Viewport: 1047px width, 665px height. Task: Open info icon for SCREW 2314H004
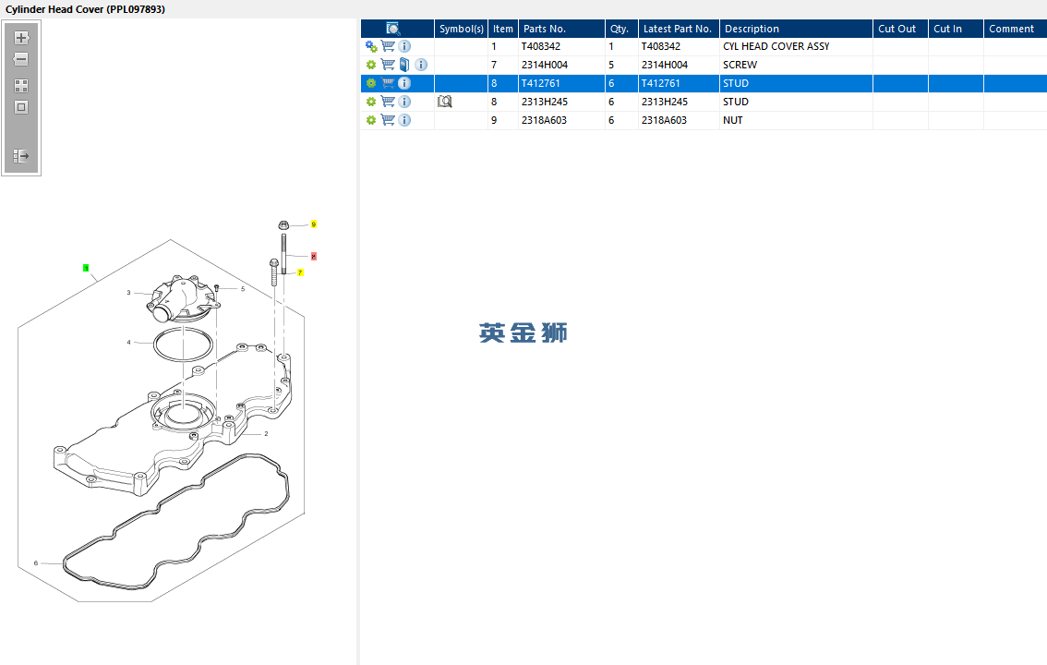[421, 65]
